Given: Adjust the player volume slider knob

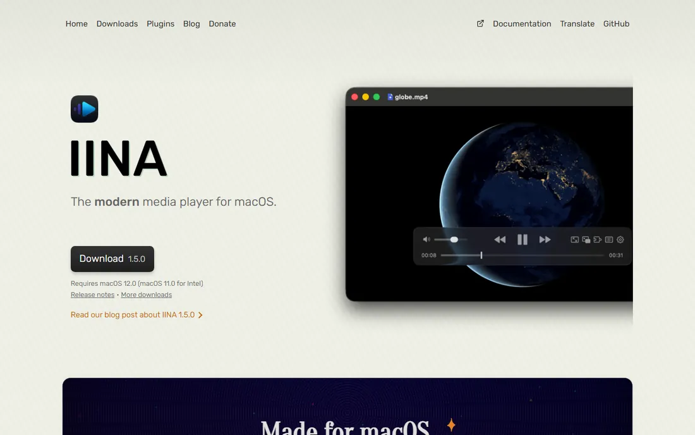Looking at the screenshot, I should [x=454, y=240].
